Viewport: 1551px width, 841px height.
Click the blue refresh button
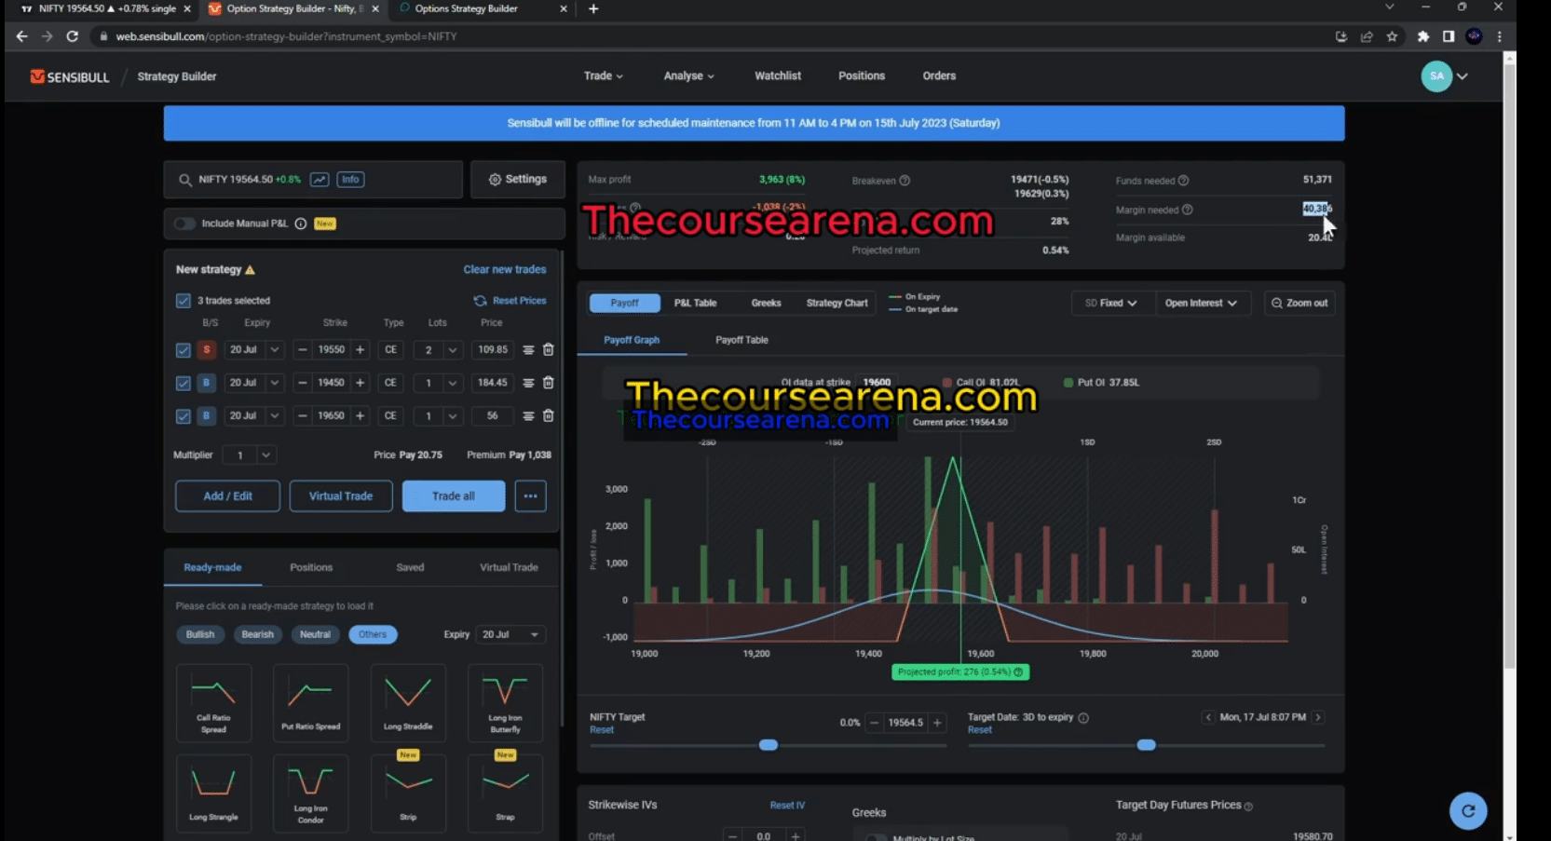pos(1468,811)
